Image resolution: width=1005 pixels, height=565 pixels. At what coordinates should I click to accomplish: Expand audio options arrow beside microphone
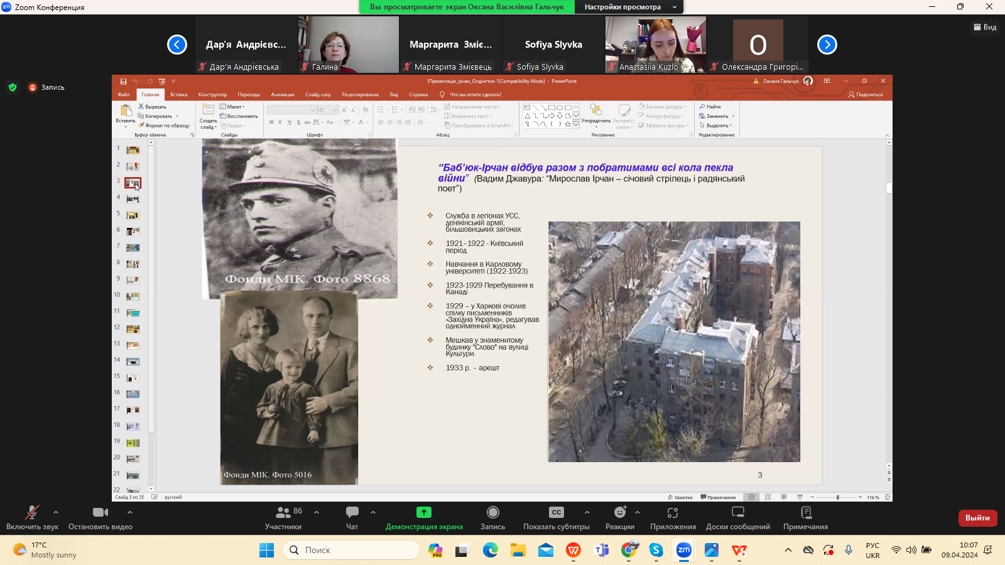pyautogui.click(x=56, y=512)
